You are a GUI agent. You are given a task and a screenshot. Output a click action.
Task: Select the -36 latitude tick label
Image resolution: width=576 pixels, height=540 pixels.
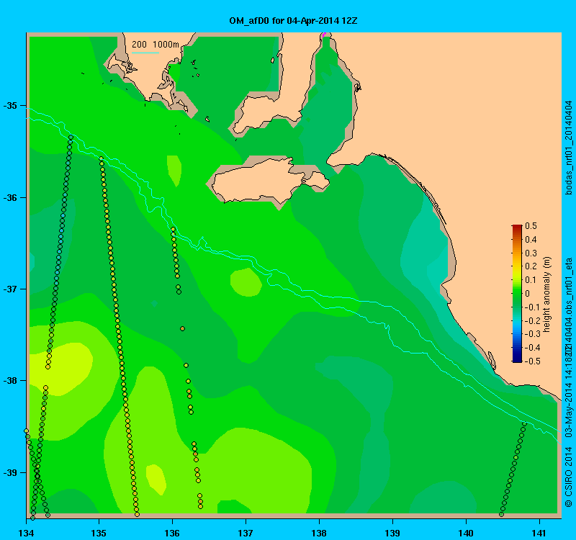(10, 197)
